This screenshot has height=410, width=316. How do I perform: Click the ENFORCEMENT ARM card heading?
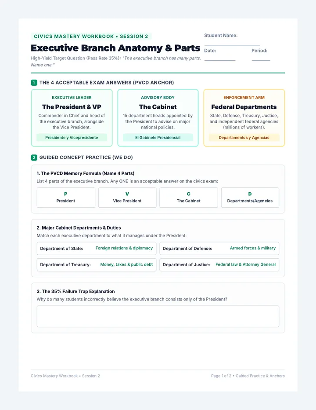pyautogui.click(x=244, y=98)
